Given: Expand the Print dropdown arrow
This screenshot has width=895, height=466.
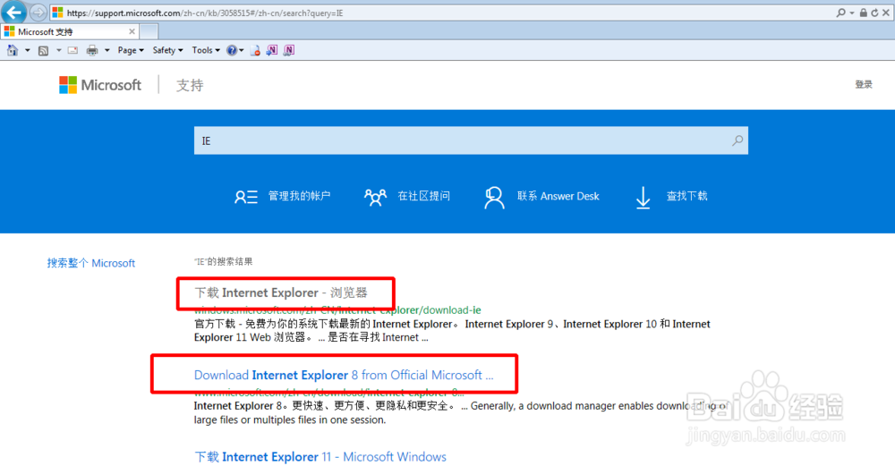Looking at the screenshot, I should point(107,51).
